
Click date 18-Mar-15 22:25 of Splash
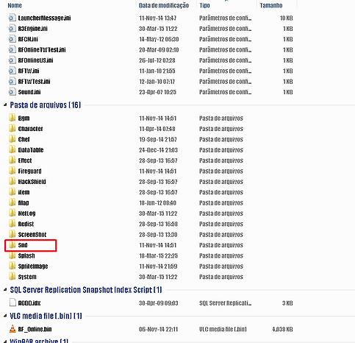pyautogui.click(x=158, y=255)
